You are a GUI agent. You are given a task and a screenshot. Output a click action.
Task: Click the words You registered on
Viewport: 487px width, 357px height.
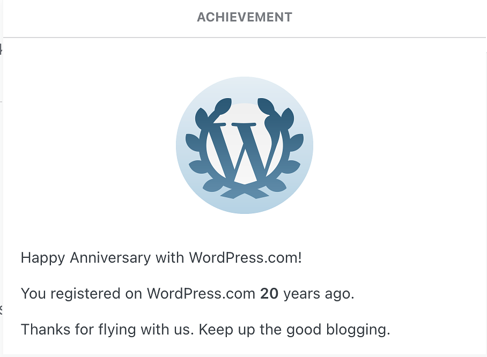82,294
